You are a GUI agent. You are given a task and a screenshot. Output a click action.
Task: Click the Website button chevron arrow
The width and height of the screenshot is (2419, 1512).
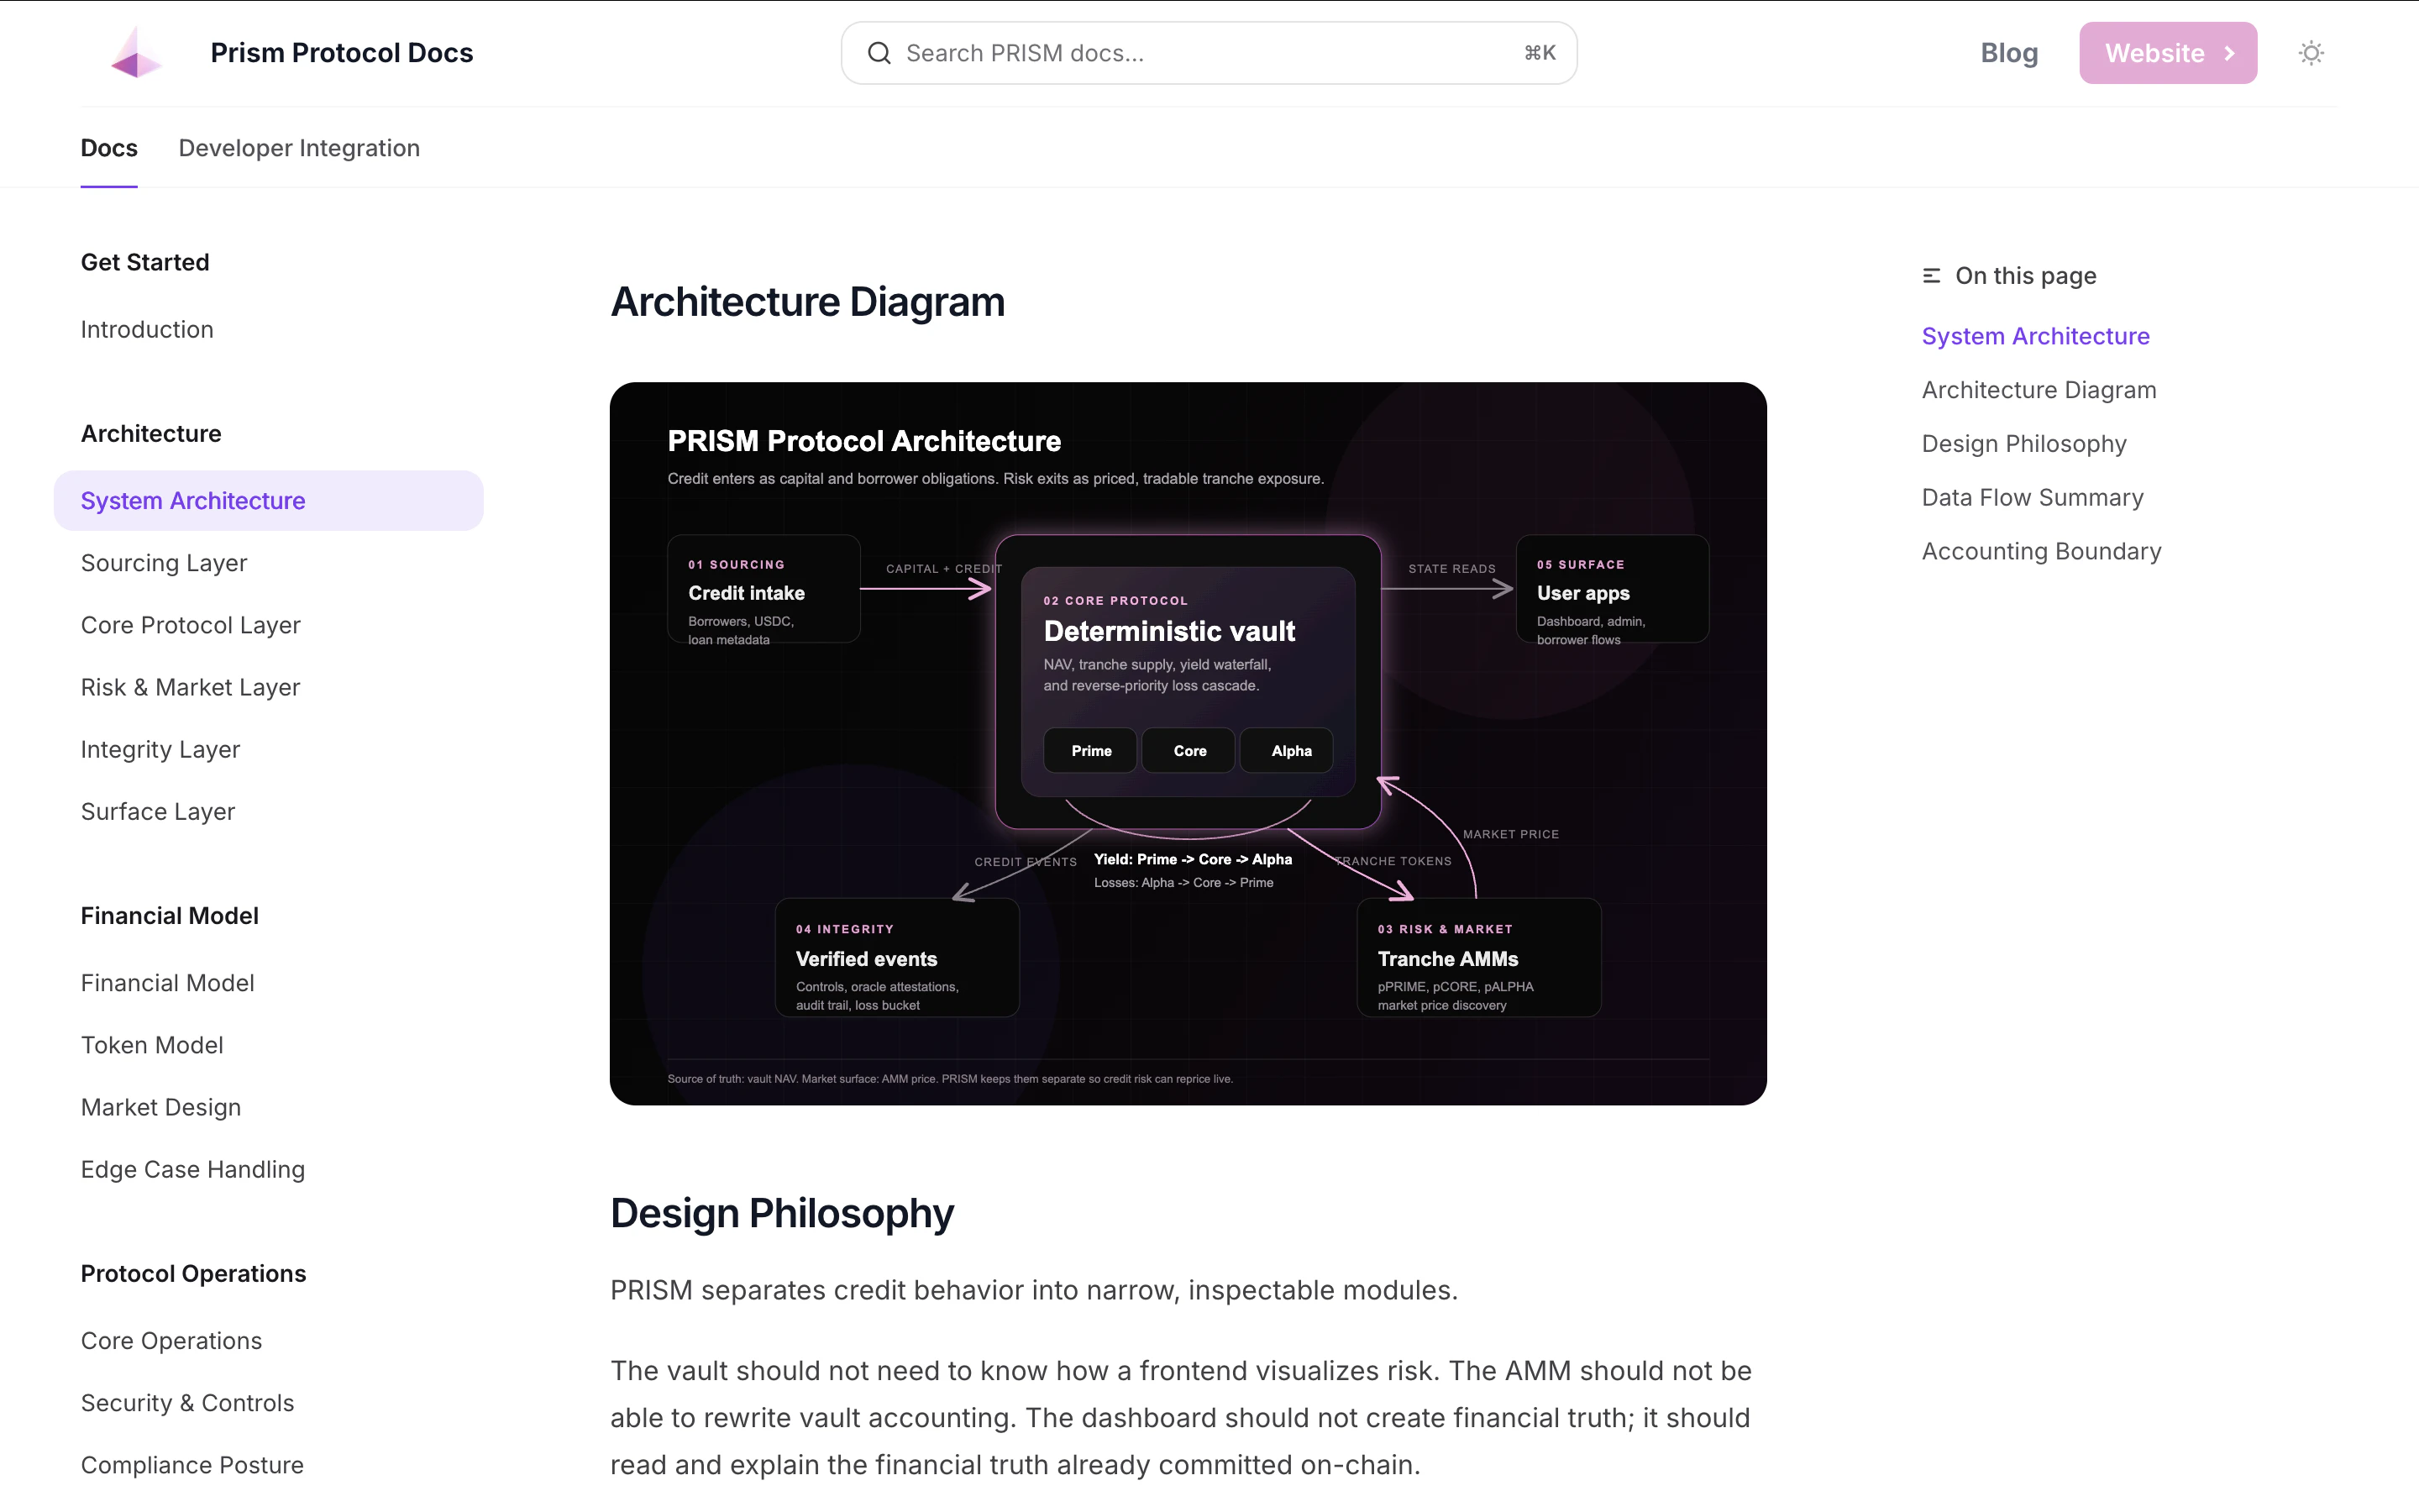(2229, 54)
